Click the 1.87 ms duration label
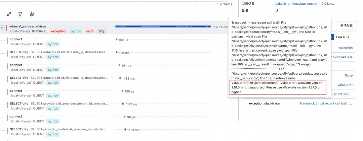 click(132, 104)
